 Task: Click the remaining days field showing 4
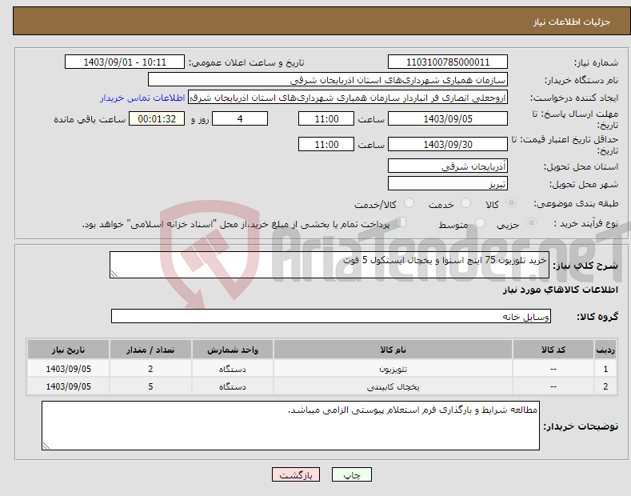point(240,118)
